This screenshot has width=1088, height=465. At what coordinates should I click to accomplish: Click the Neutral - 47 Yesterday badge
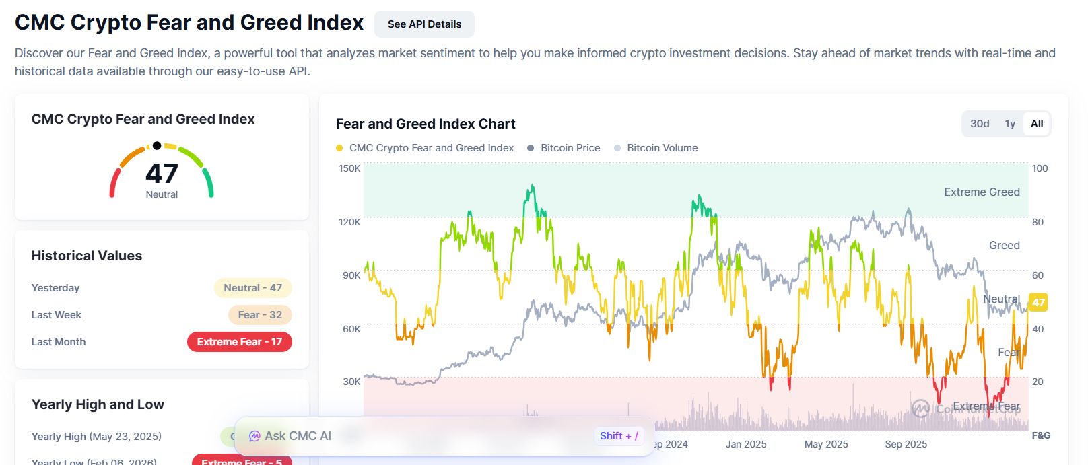tap(252, 288)
